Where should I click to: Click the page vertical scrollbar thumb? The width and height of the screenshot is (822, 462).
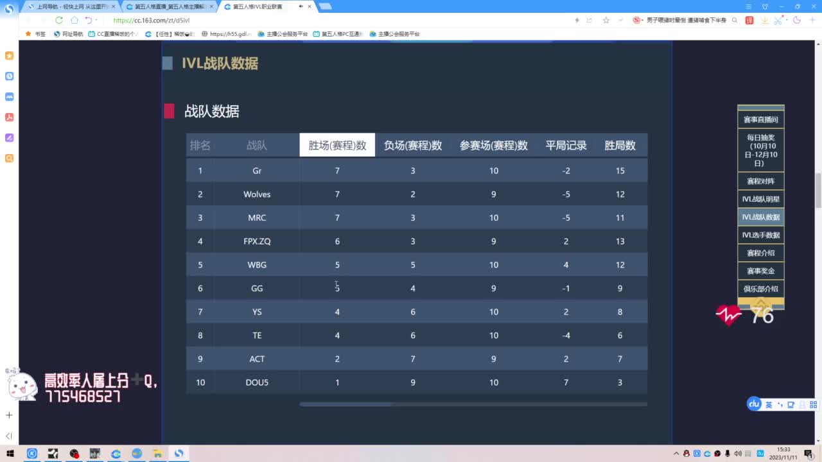click(818, 191)
